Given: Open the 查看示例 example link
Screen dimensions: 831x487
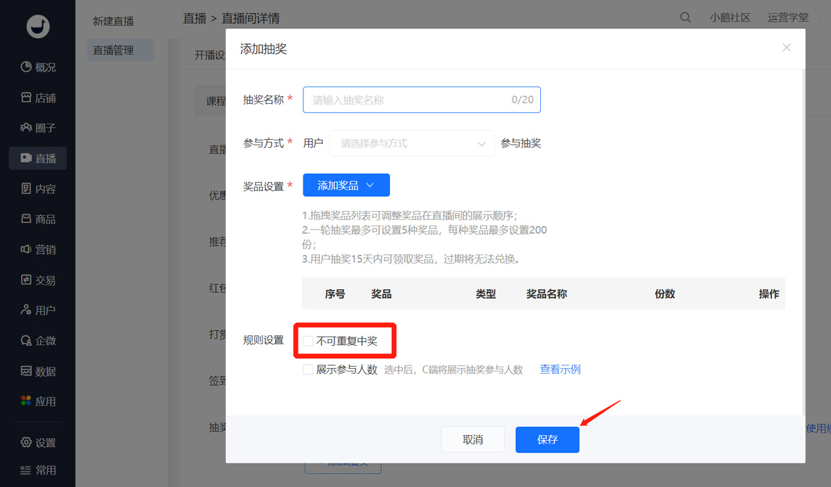Looking at the screenshot, I should 560,369.
